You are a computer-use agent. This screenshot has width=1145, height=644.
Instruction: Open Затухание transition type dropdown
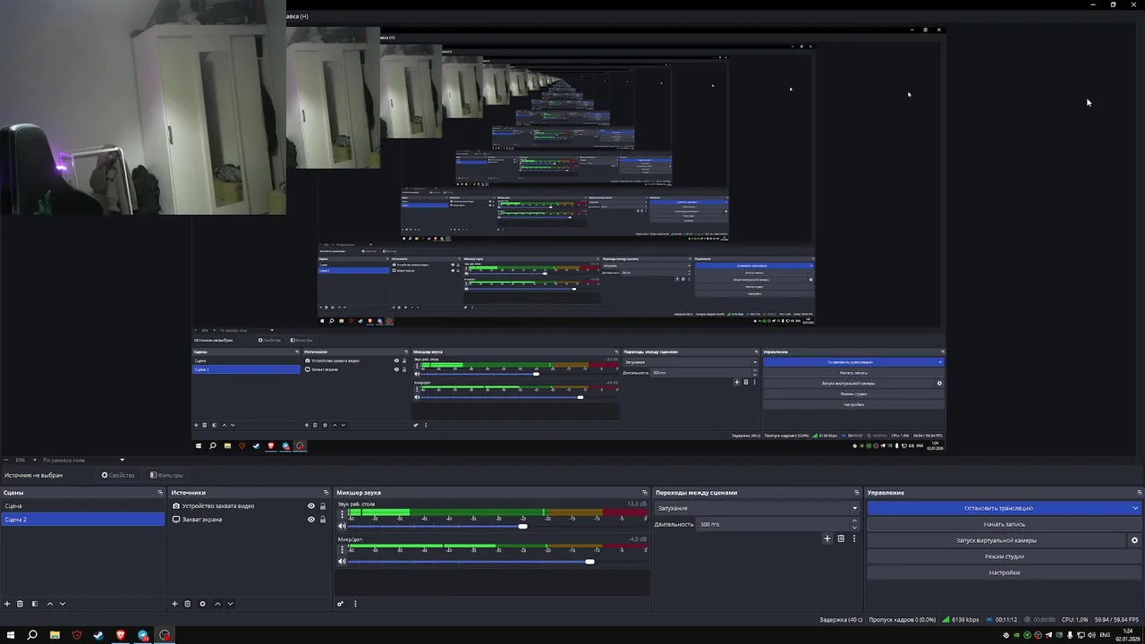[757, 508]
